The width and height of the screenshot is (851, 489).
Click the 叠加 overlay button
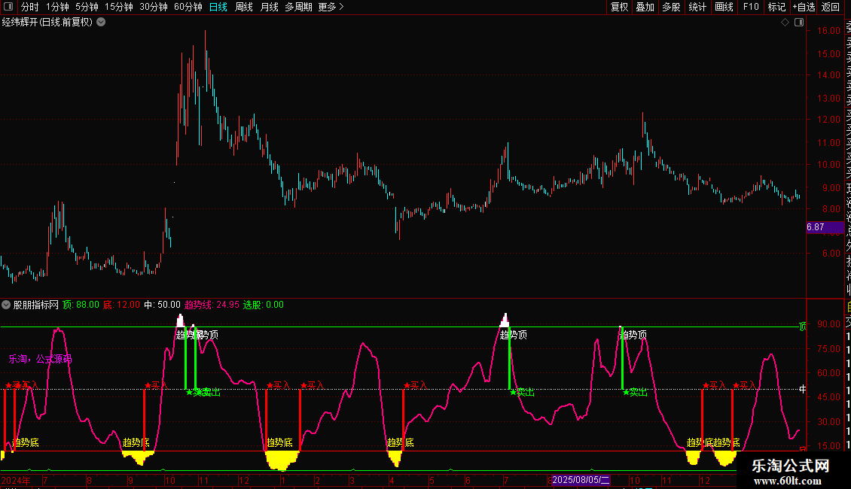[645, 7]
